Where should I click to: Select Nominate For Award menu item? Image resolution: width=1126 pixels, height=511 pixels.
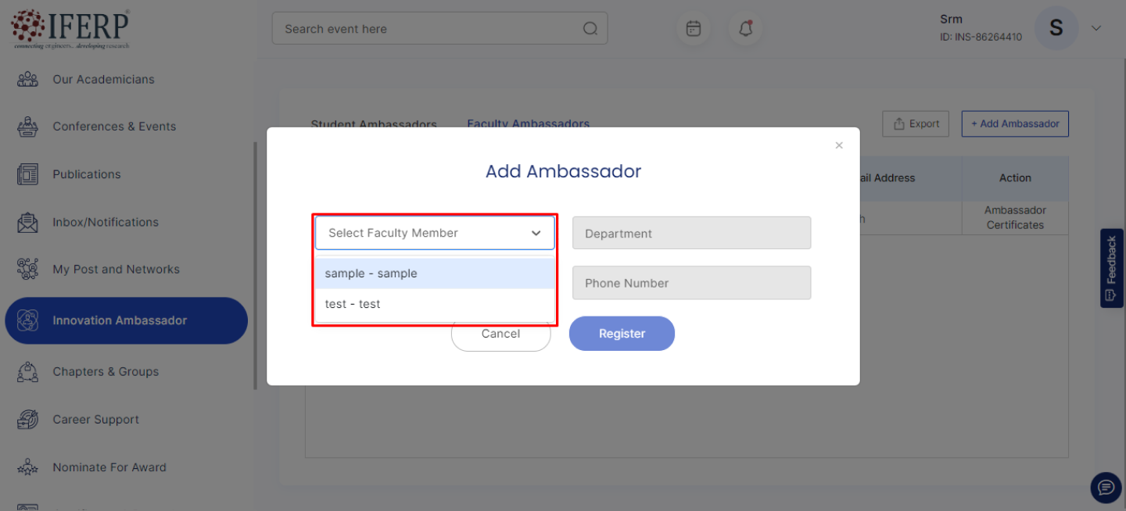point(109,467)
